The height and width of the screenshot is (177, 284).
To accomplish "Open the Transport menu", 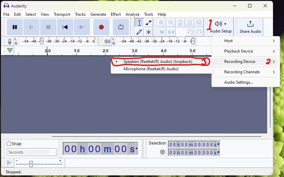I will click(x=62, y=14).
